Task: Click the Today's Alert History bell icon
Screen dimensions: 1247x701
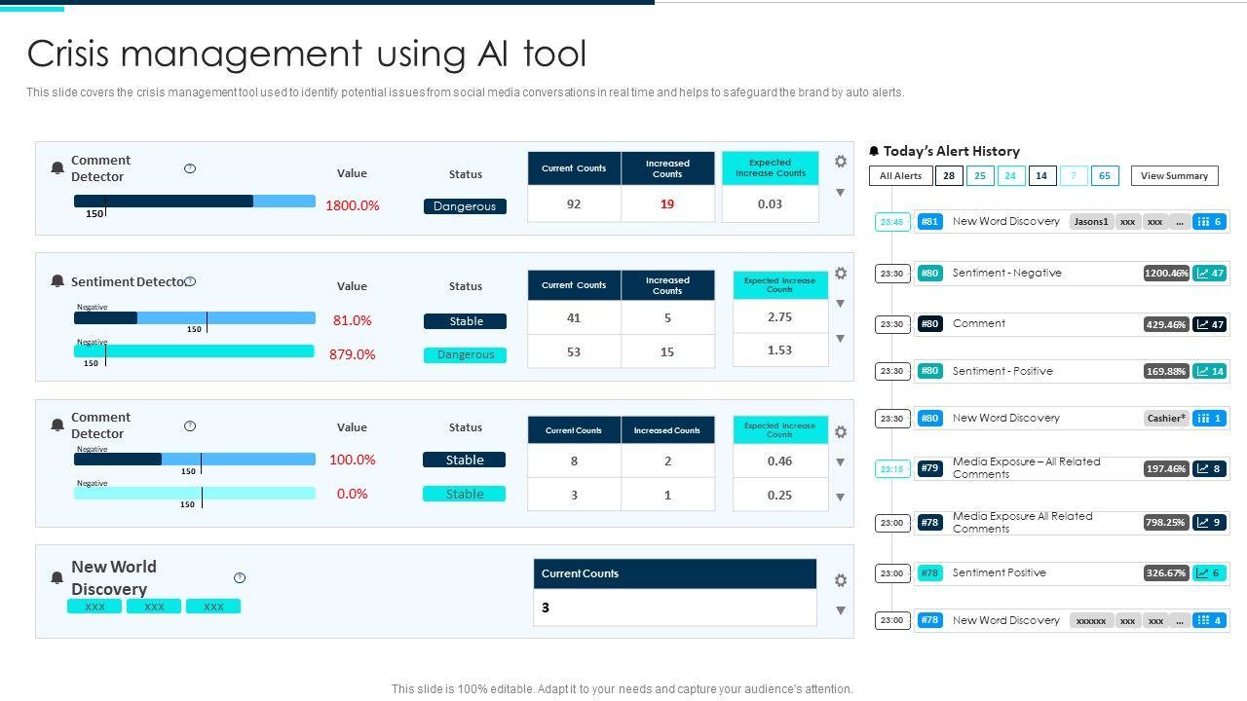Action: pos(874,151)
